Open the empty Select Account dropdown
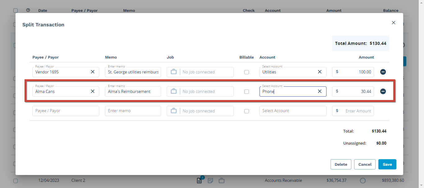Screen dimensions: 424x188 (x=293, y=111)
